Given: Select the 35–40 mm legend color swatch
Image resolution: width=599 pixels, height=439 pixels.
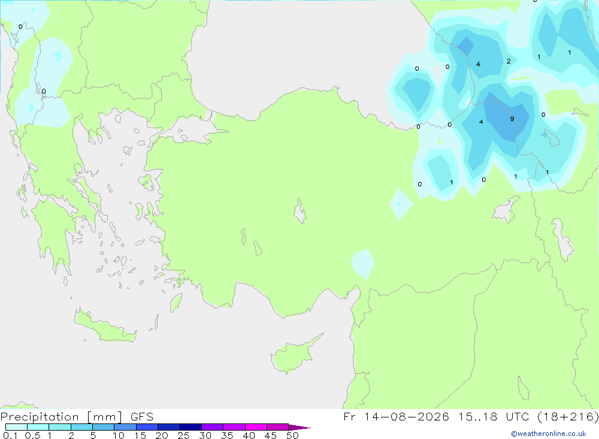Looking at the screenshot, I should coord(234,427).
